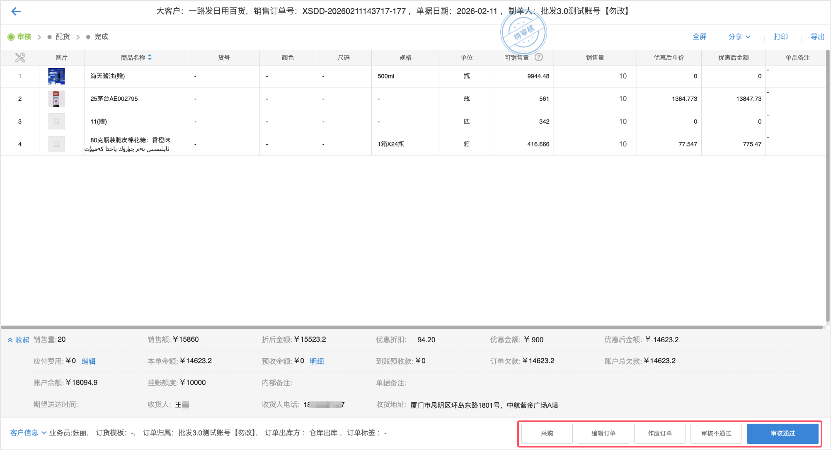Screen dimensions: 831x450
Task: Edit 应付费用 via the 编辑 link
Action: coord(89,361)
